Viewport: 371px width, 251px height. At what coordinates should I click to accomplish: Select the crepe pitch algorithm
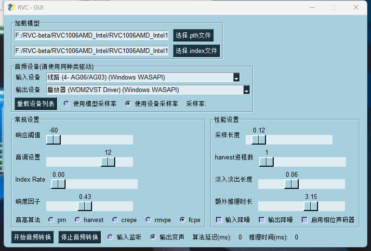(115, 220)
